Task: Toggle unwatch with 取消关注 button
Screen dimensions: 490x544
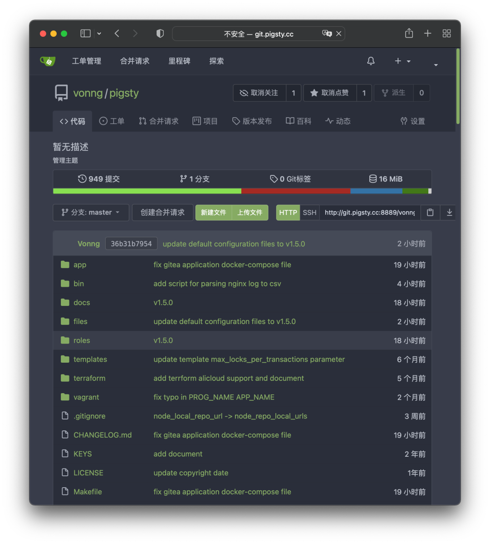Action: pos(259,93)
